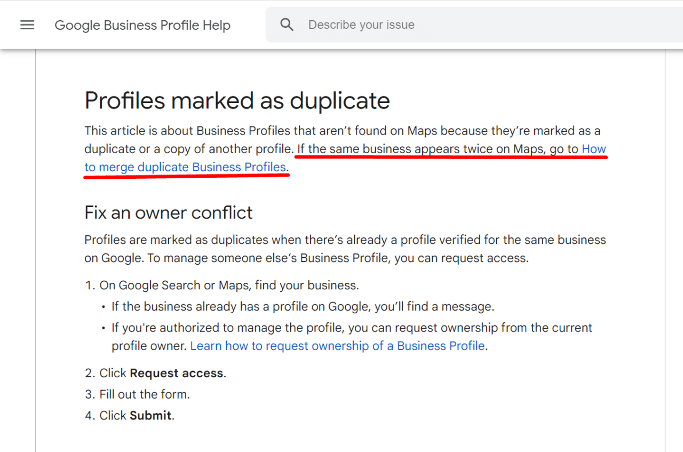Click the bullet "you'll find a message" line
This screenshot has width=683, height=452.
point(303,306)
